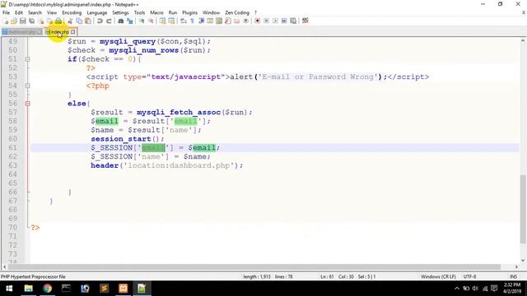Start macro recording with red button
Viewport: 527px width, 296px height.
257,21
